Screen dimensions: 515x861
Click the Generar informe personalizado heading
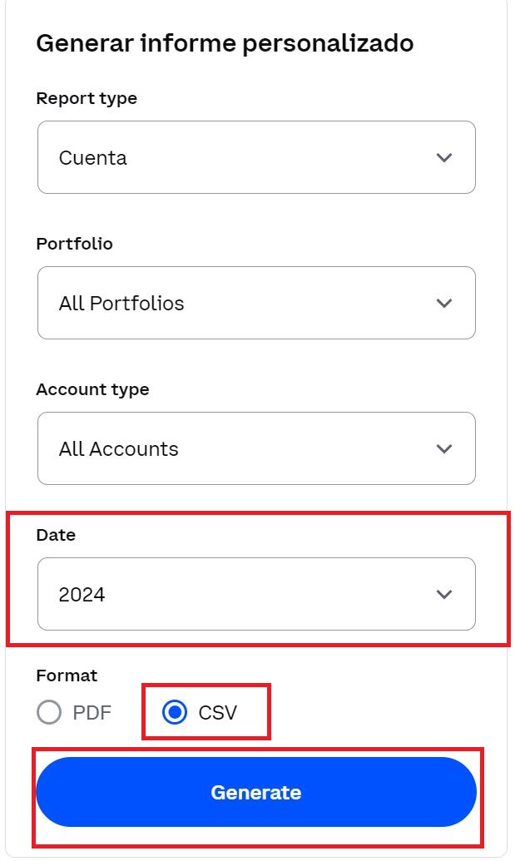tap(225, 42)
